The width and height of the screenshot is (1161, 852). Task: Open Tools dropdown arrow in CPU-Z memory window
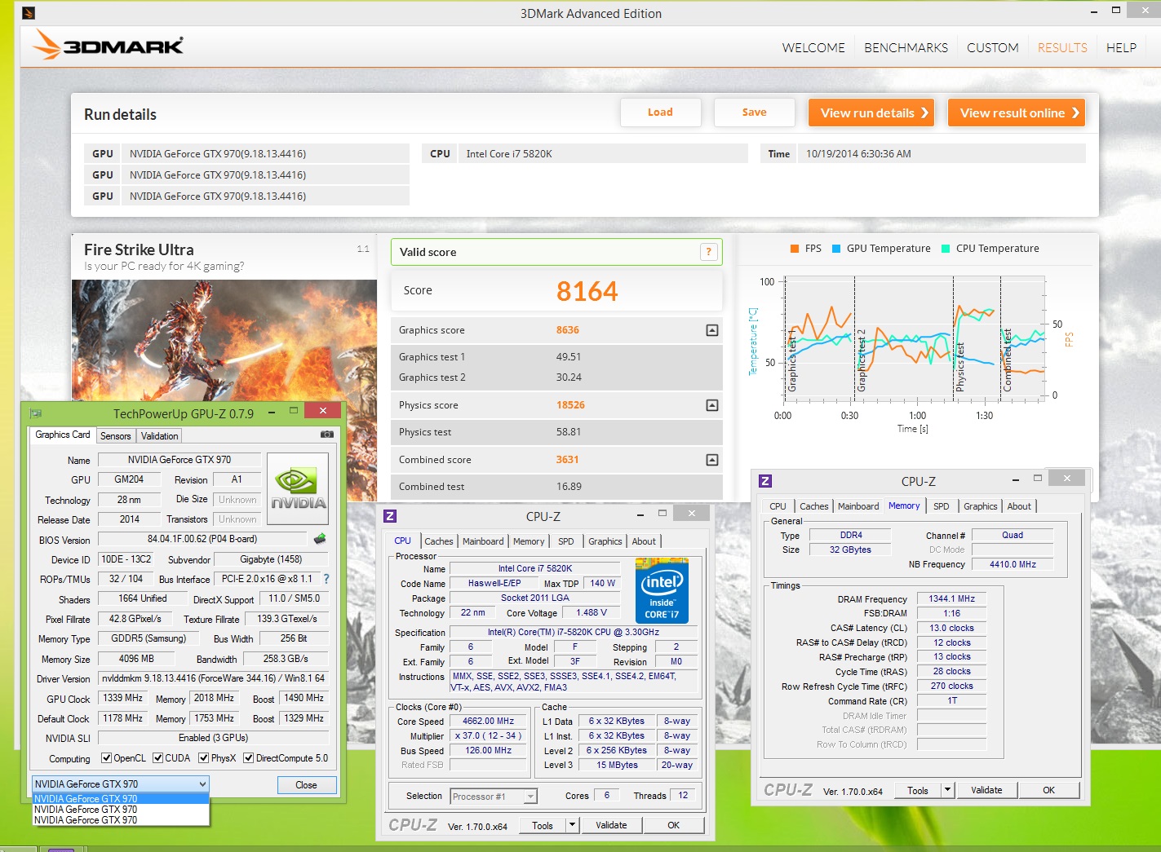(947, 790)
